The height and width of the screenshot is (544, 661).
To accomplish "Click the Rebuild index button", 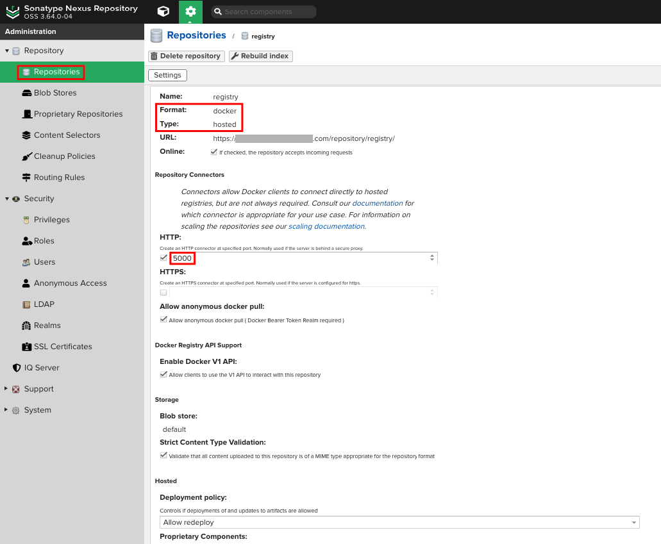I will click(260, 56).
